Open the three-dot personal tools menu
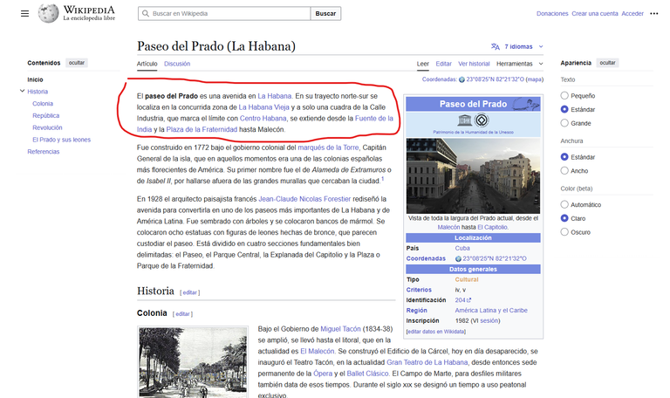This screenshot has width=670, height=398. click(x=653, y=14)
